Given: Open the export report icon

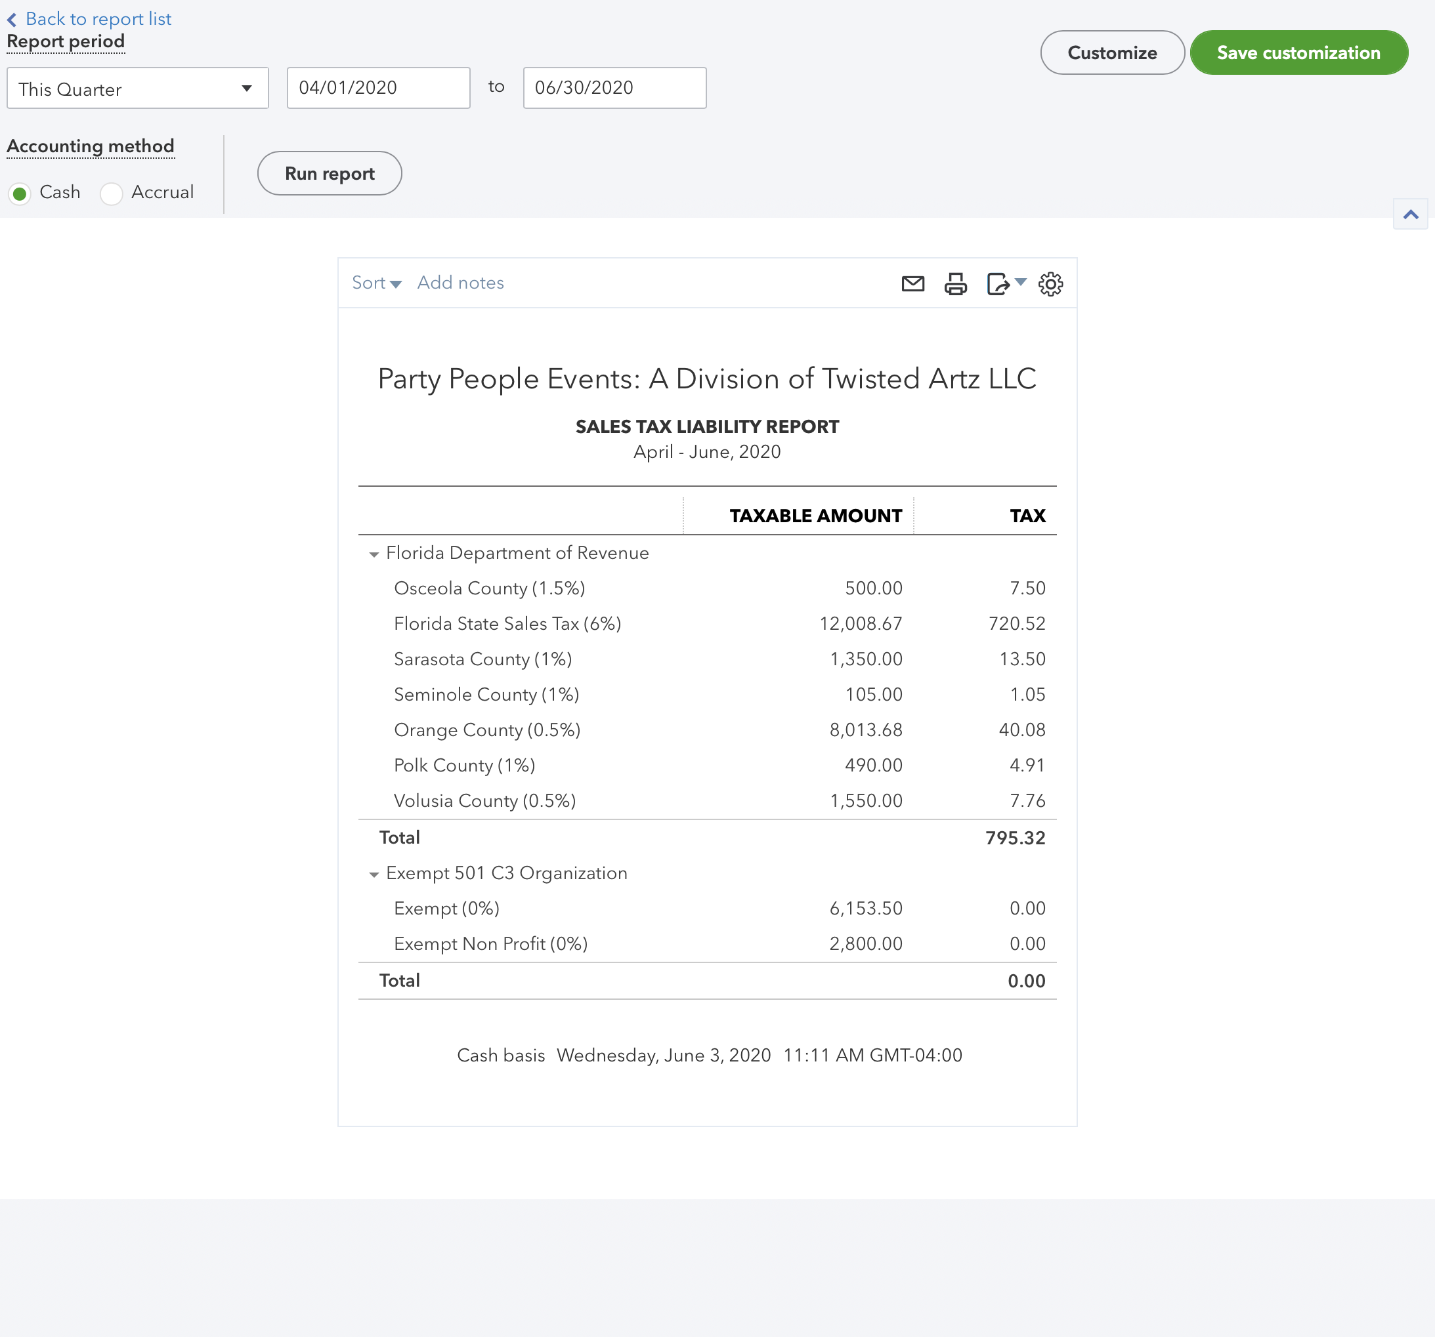Looking at the screenshot, I should pos(998,283).
